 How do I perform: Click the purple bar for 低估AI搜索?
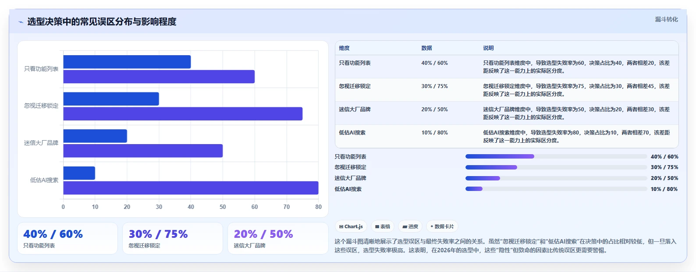coord(191,188)
